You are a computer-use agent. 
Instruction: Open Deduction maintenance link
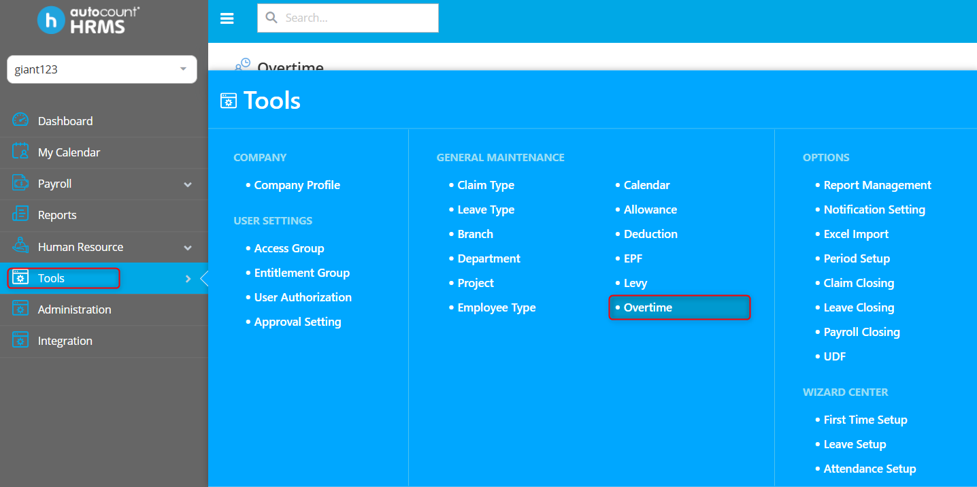pyautogui.click(x=650, y=234)
